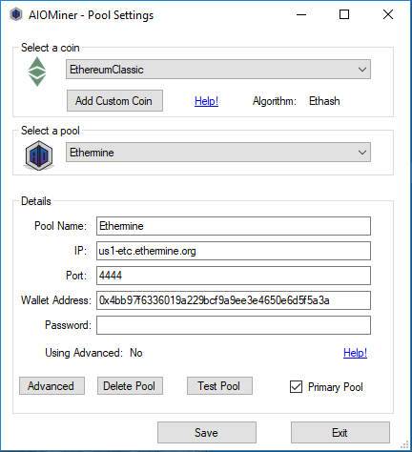This screenshot has height=452, width=412.
Task: Focus the Wallet Address input field
Action: [234, 300]
